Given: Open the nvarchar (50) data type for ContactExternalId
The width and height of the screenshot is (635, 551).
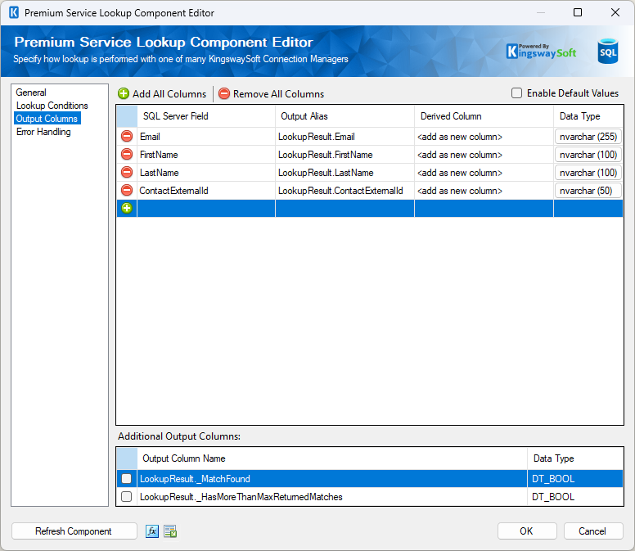Looking at the screenshot, I should point(588,191).
